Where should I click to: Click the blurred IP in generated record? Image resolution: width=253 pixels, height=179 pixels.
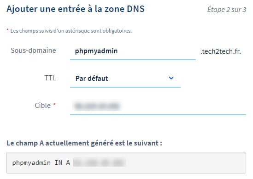pyautogui.click(x=100, y=162)
